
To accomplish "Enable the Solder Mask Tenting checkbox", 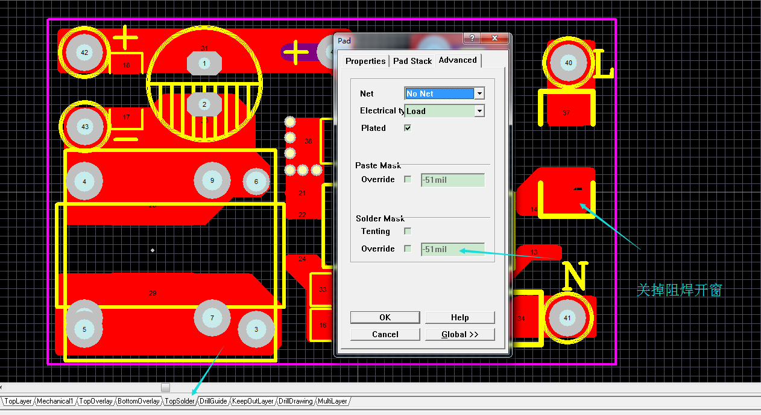I will tap(408, 231).
